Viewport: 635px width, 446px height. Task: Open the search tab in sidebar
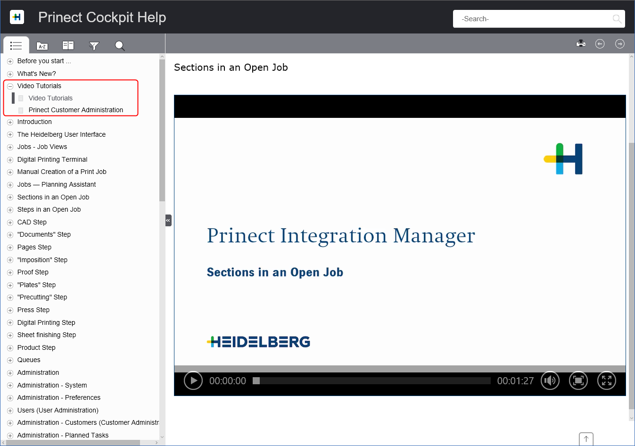(120, 46)
